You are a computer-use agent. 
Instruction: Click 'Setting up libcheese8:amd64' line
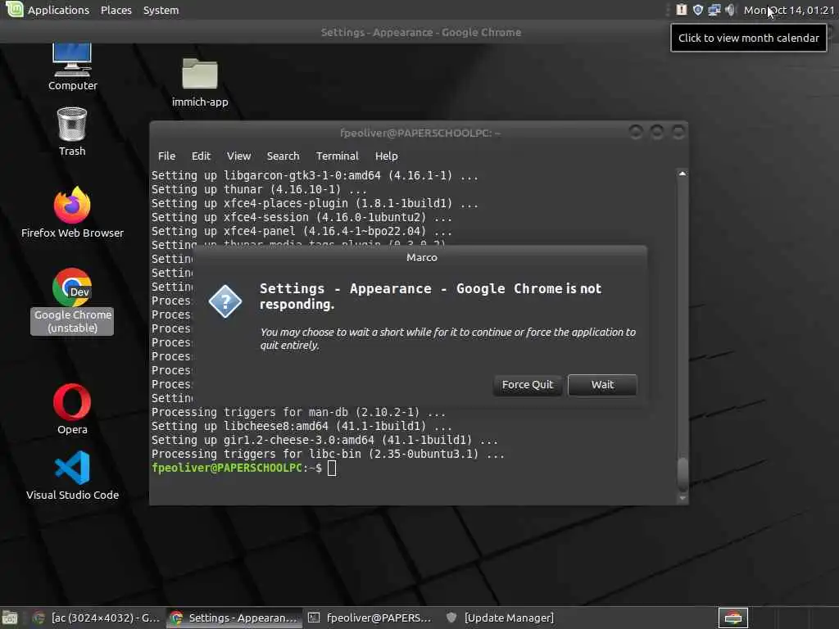[302, 426]
